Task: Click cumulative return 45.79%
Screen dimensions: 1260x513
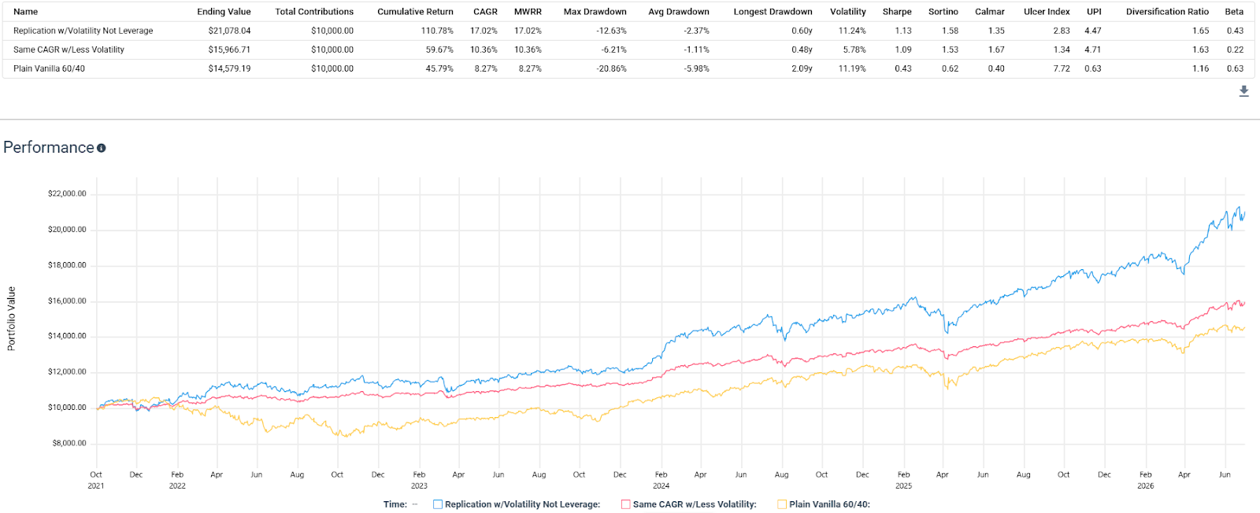Action: pos(439,68)
